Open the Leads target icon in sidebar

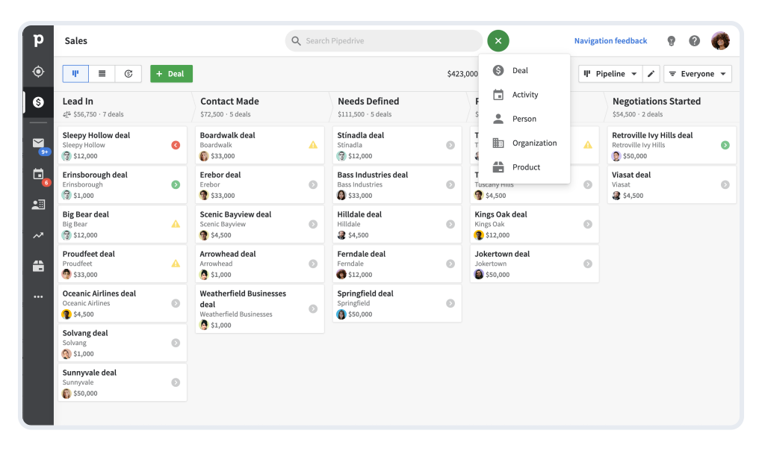click(38, 72)
